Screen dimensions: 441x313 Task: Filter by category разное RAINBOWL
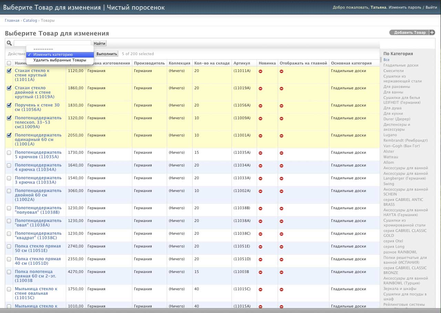point(400,252)
